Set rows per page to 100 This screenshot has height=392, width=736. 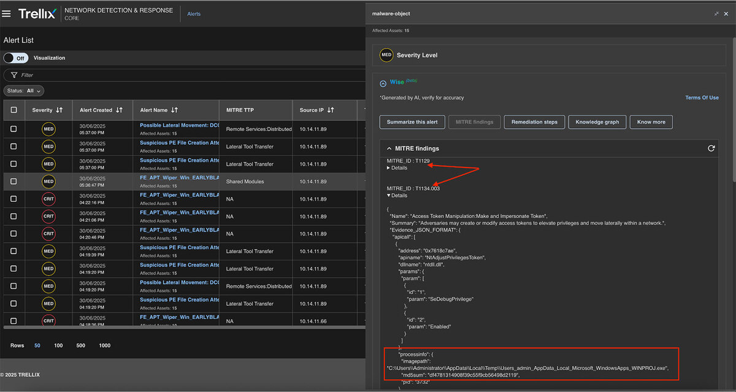(x=58, y=345)
